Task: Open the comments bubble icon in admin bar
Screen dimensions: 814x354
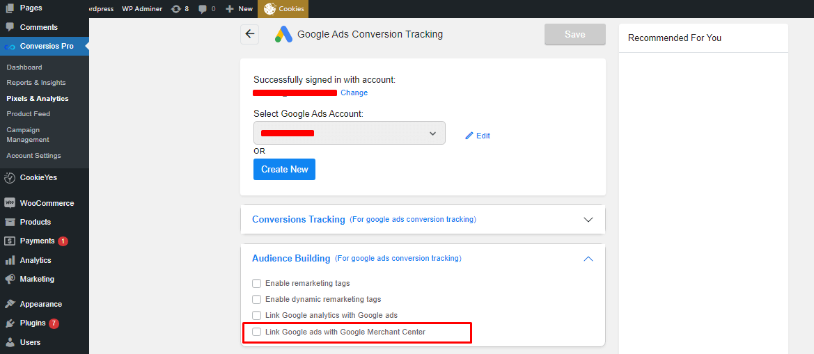Action: pyautogui.click(x=203, y=9)
